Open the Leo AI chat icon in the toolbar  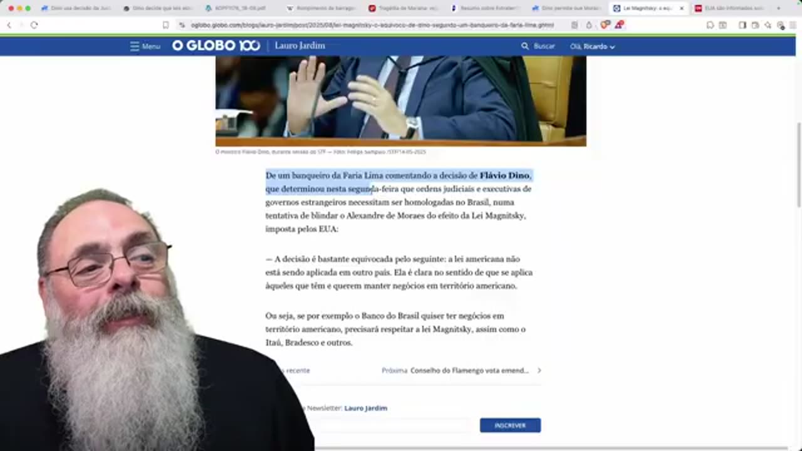coord(768,25)
